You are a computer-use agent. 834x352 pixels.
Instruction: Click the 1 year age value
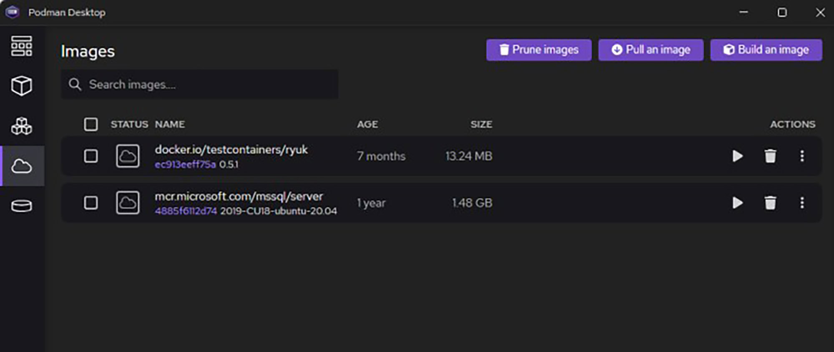(371, 203)
